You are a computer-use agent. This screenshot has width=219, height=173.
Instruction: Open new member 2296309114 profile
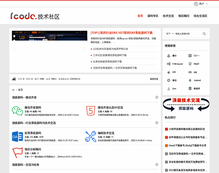pos(75,79)
